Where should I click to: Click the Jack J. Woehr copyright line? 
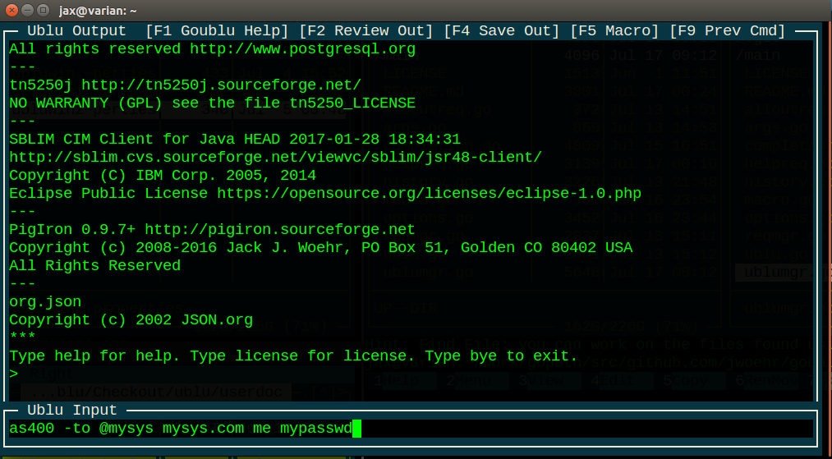tap(321, 248)
